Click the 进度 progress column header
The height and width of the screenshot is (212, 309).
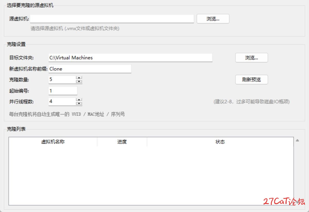point(122,142)
